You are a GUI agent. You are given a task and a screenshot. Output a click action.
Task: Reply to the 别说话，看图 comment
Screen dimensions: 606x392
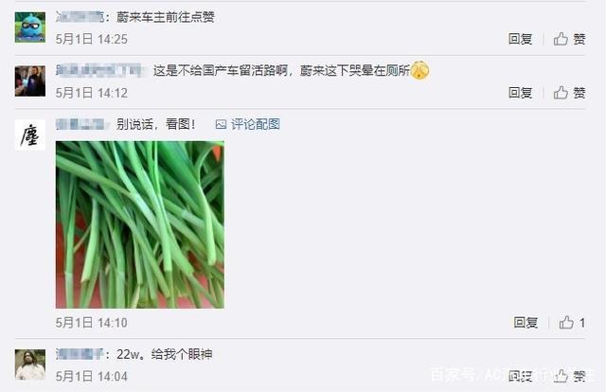tap(526, 323)
